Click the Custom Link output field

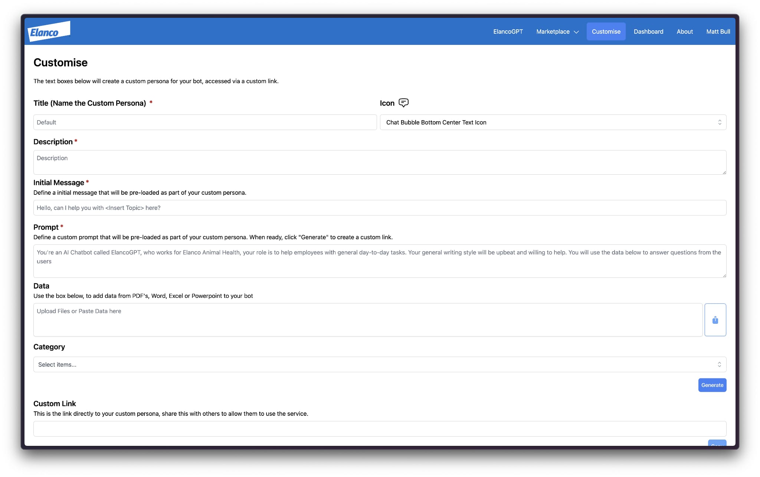click(379, 428)
